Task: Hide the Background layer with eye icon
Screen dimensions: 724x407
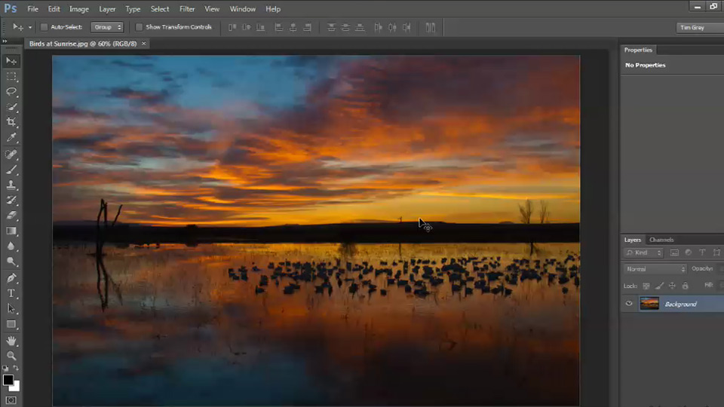Action: (x=629, y=304)
